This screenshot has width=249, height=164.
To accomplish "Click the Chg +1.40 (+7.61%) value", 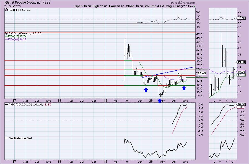I will point(179,6).
